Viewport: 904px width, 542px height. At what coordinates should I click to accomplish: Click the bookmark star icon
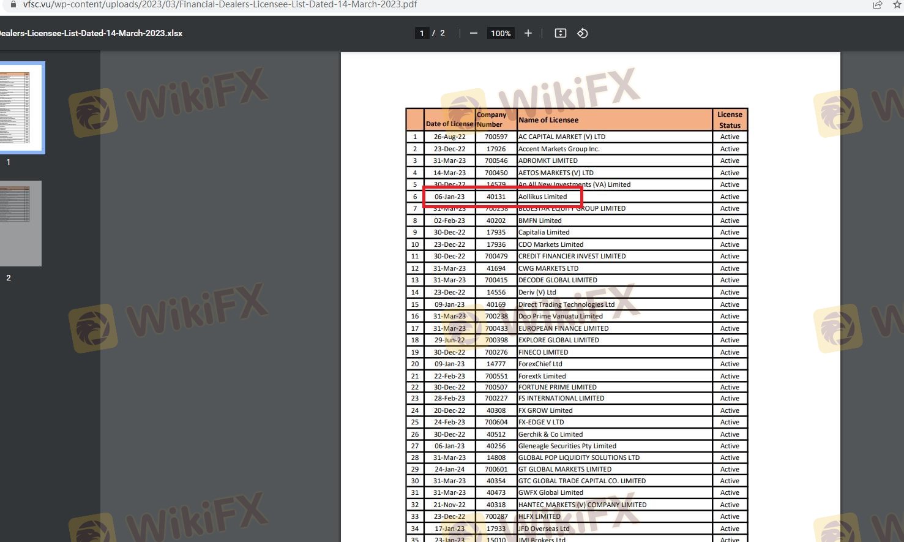(x=897, y=4)
